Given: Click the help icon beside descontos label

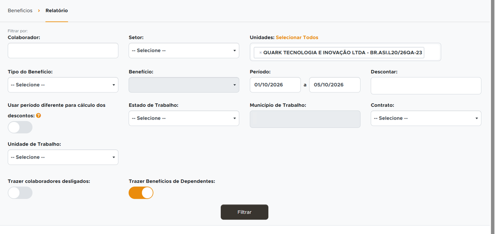Looking at the screenshot, I should point(39,116).
